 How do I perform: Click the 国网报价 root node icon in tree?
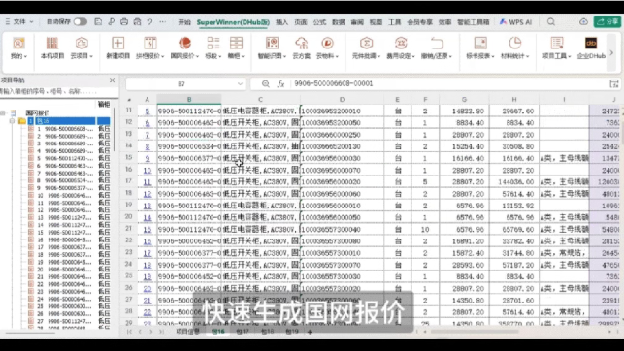click(x=14, y=112)
